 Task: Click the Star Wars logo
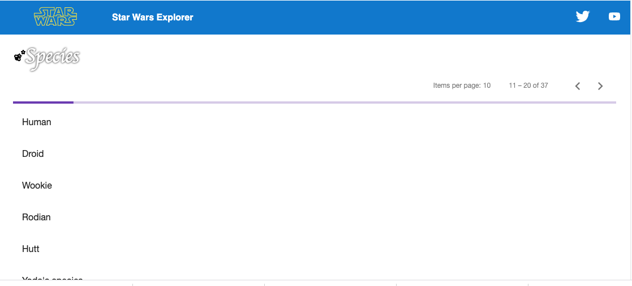pyautogui.click(x=55, y=18)
